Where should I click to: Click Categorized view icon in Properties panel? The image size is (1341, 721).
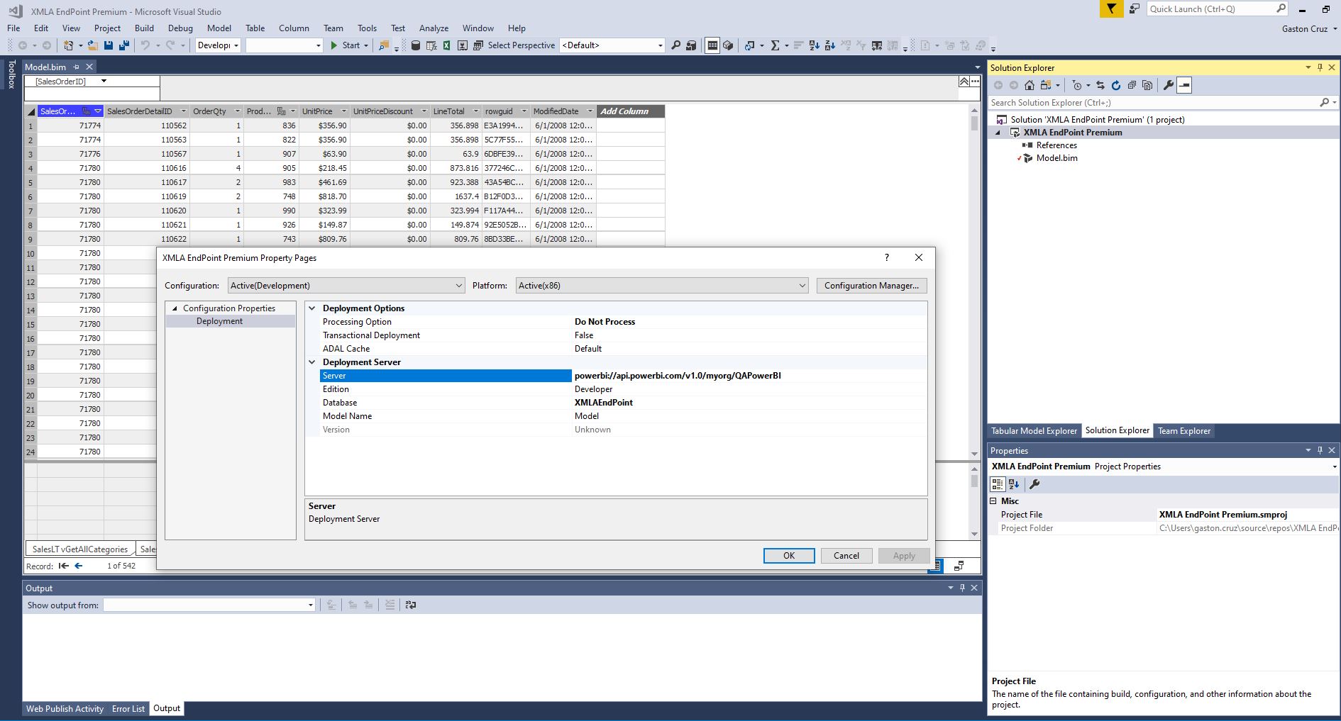coord(998,484)
